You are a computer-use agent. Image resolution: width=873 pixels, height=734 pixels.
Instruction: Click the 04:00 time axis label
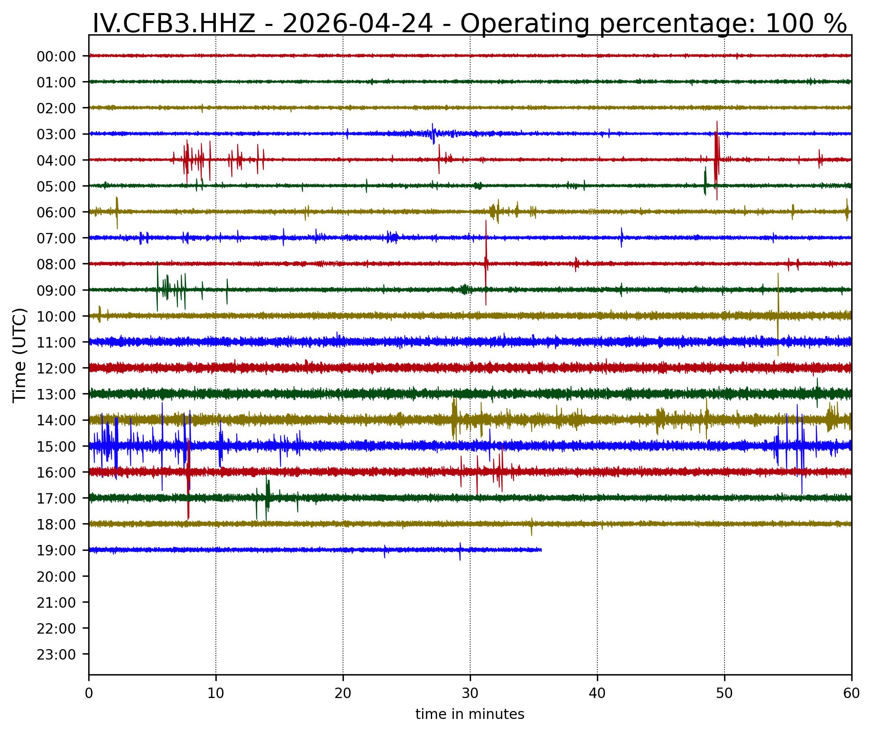click(56, 161)
